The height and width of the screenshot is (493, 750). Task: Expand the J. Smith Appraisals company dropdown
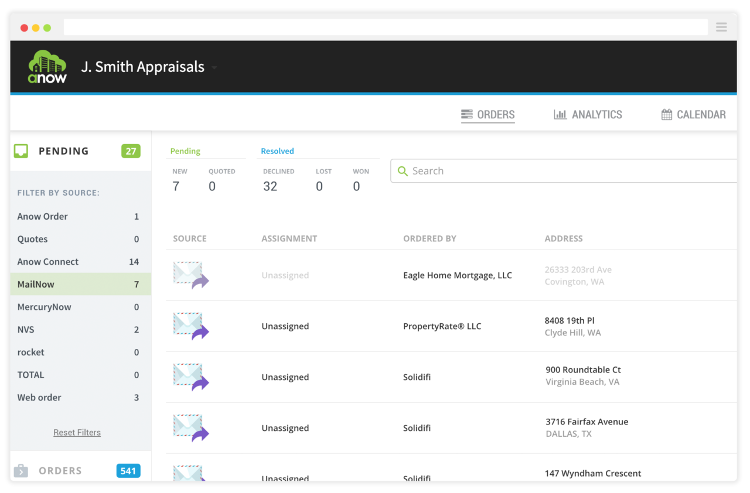tap(214, 67)
